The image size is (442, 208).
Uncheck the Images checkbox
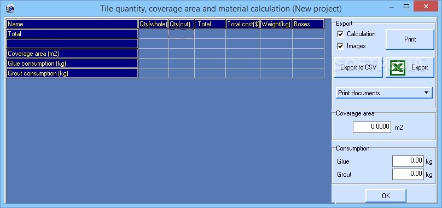(x=340, y=46)
